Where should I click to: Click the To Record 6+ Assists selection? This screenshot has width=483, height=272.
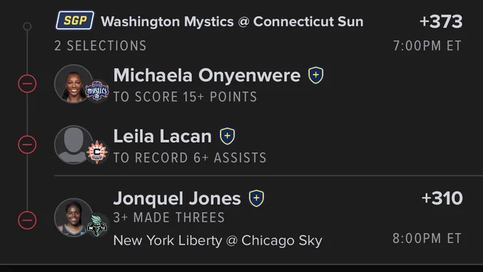tap(190, 158)
